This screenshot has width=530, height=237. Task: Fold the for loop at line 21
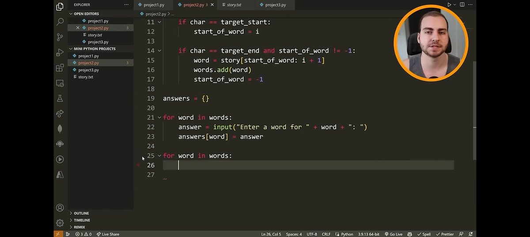(159, 118)
